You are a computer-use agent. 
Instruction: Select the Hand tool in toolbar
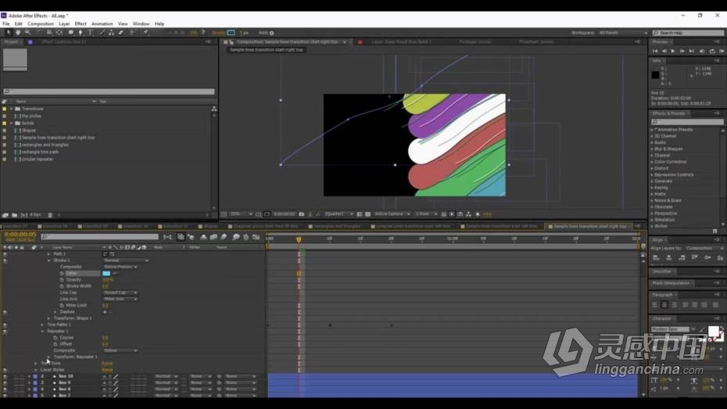click(x=18, y=33)
